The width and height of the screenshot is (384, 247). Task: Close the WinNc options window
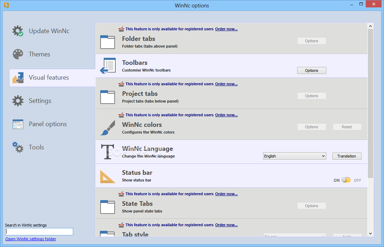click(x=374, y=4)
